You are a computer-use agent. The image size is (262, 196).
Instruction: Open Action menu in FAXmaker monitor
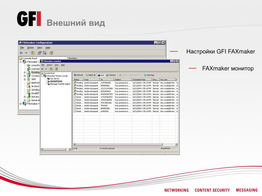pos(49,65)
